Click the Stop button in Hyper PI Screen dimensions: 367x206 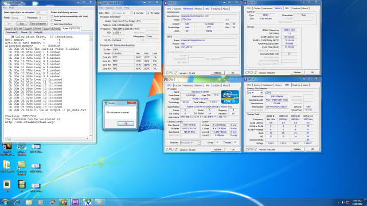(22, 23)
